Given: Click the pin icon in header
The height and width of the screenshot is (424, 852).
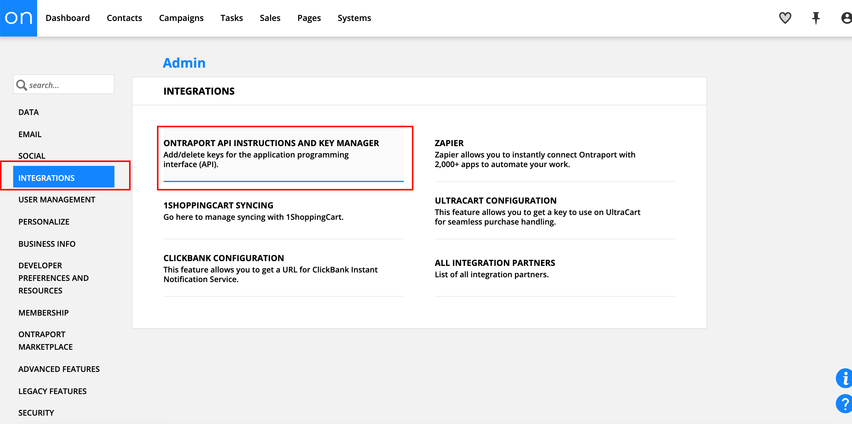Looking at the screenshot, I should [816, 18].
